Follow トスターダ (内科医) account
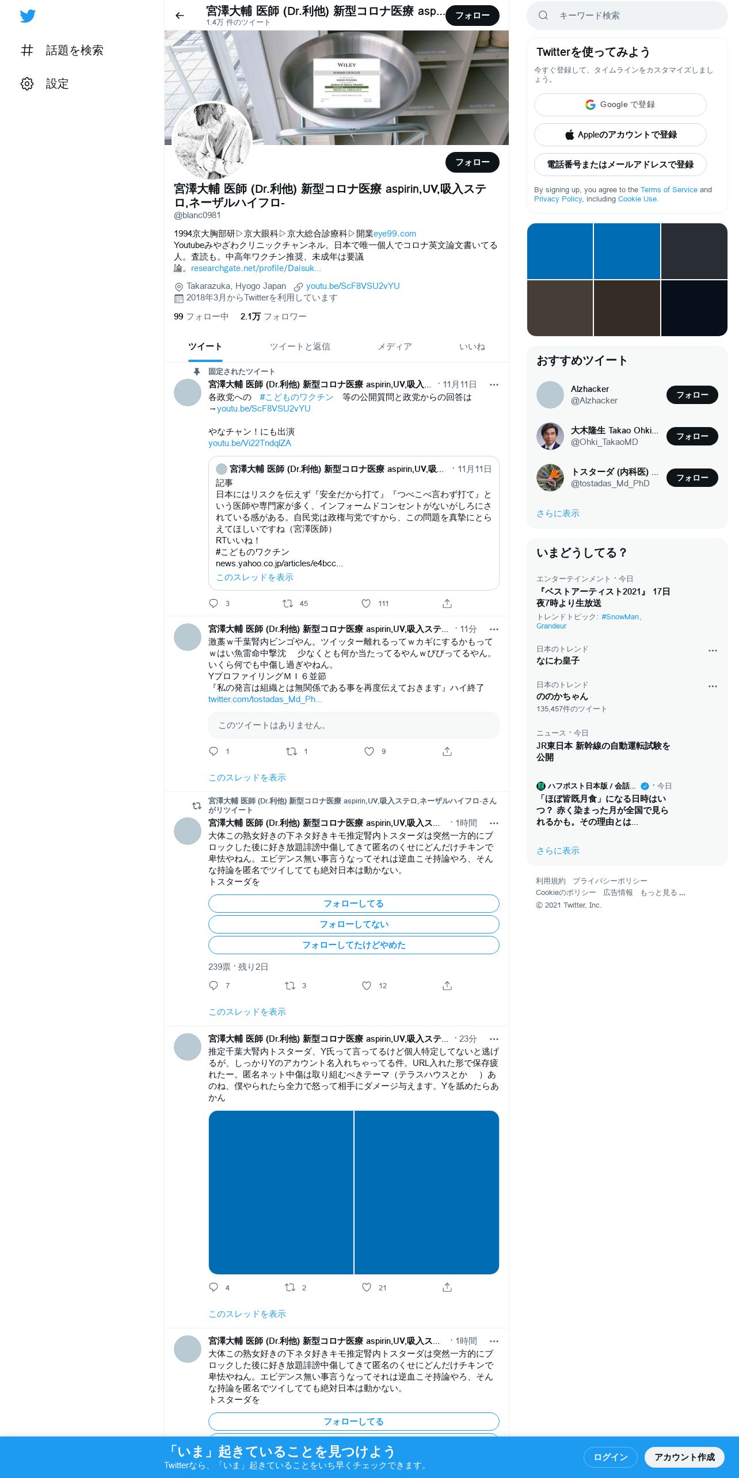This screenshot has height=1478, width=739. pos(692,478)
